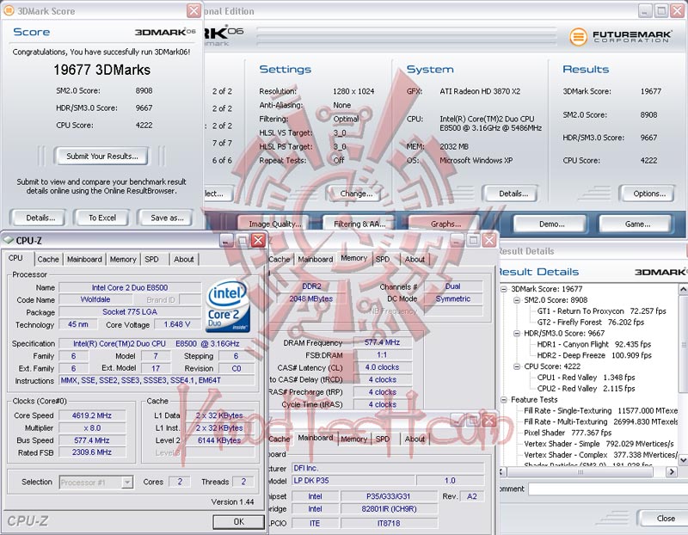Viewport: 688px width, 535px height.
Task: Click Core Voltage value 1.648 V
Action: coord(177,324)
